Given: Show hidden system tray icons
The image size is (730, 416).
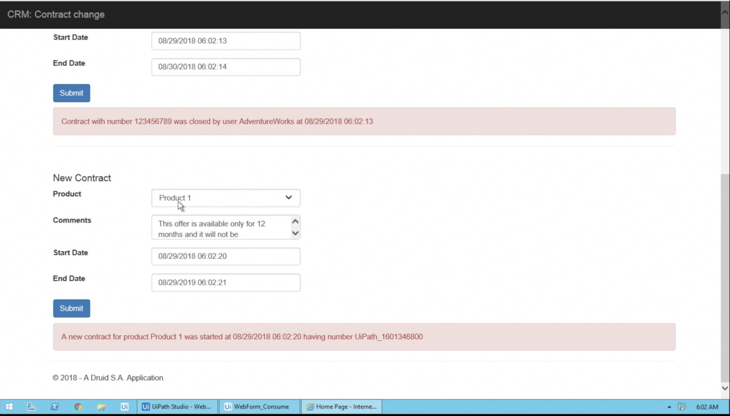Looking at the screenshot, I should 669,407.
